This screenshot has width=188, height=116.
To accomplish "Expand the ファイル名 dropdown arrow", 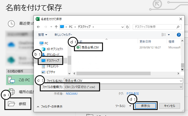I will tap(181, 81).
